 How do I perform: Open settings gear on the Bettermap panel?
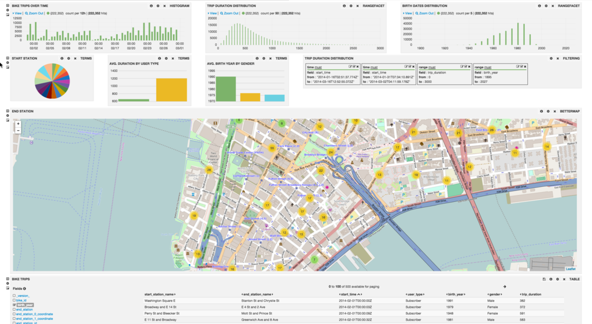(x=547, y=111)
